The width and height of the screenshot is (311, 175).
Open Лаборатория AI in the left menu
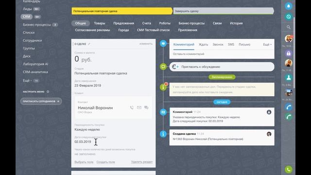(35, 64)
